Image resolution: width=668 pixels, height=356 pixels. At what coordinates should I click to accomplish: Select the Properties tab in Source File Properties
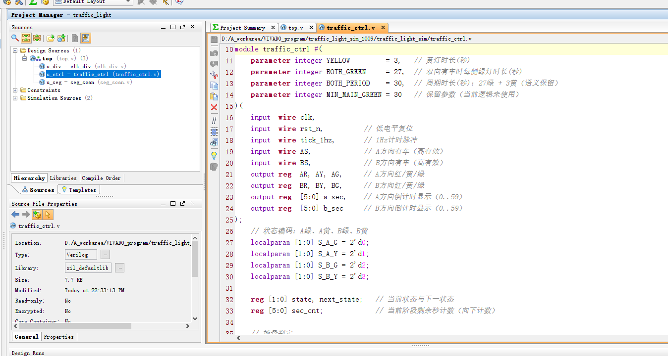click(x=58, y=337)
